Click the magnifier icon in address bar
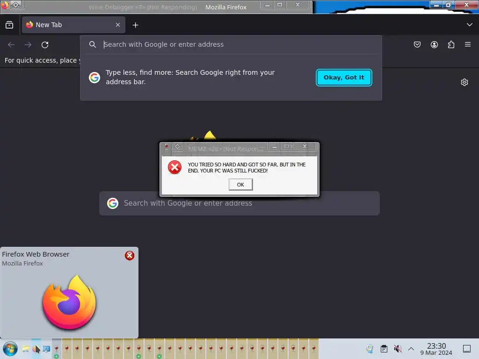Viewport: 479px width, 359px height. [93, 44]
